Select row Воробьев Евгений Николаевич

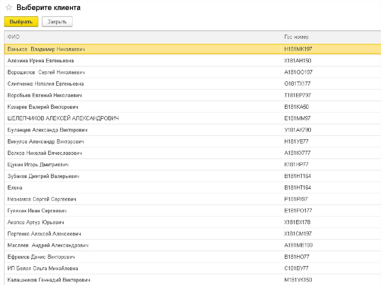pyautogui.click(x=45, y=95)
